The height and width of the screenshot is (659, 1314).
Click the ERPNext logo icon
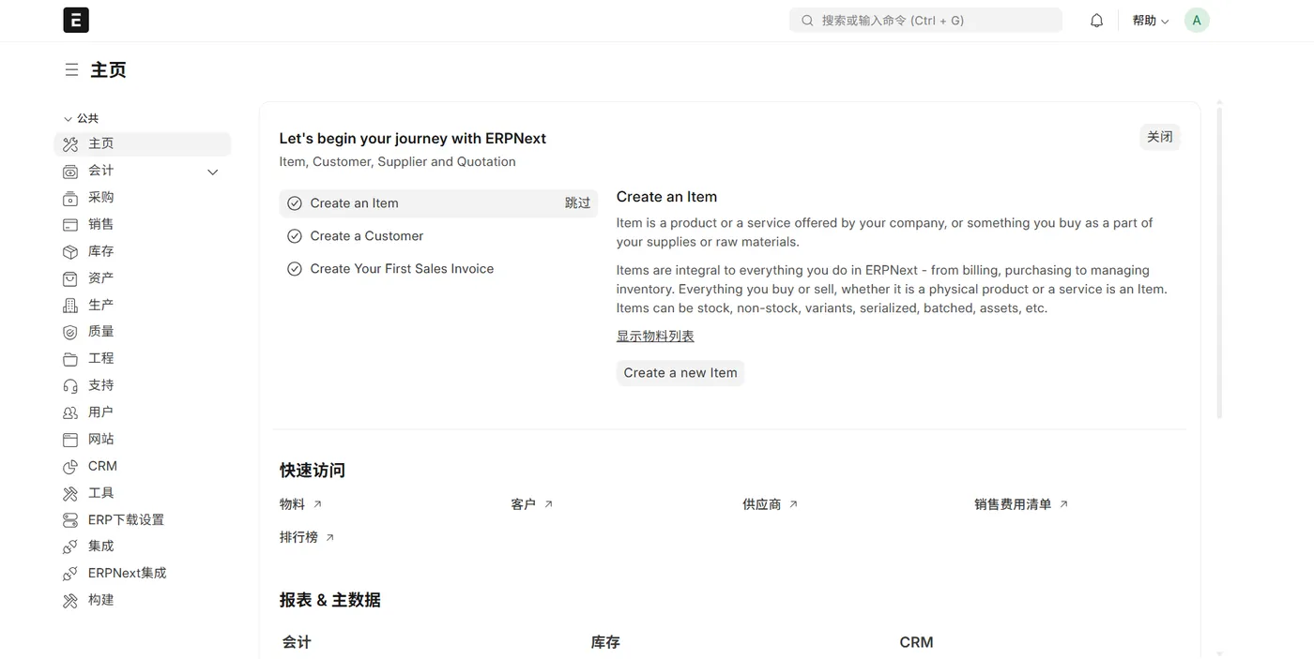76,20
